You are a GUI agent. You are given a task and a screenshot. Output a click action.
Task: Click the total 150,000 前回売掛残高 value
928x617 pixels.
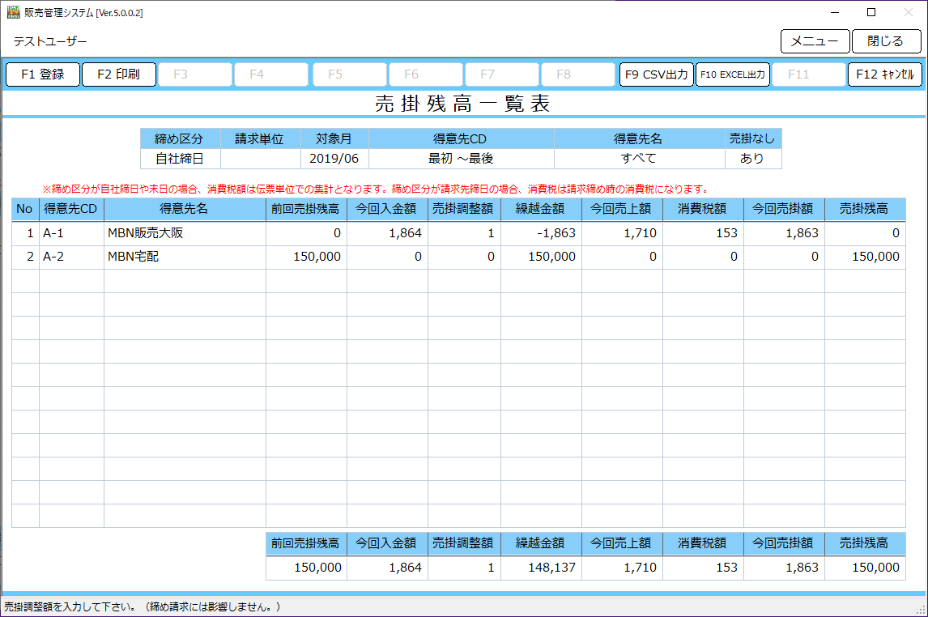point(306,568)
